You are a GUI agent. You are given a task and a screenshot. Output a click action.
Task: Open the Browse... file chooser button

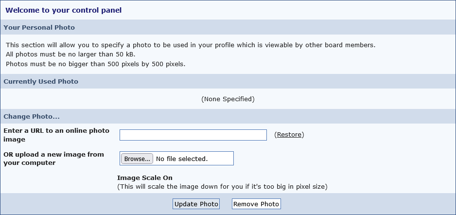coord(137,159)
